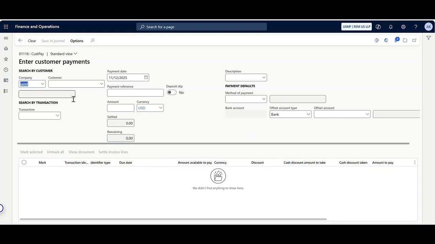Click the Amount available to pay header
The width and height of the screenshot is (435, 244).
[x=195, y=163]
